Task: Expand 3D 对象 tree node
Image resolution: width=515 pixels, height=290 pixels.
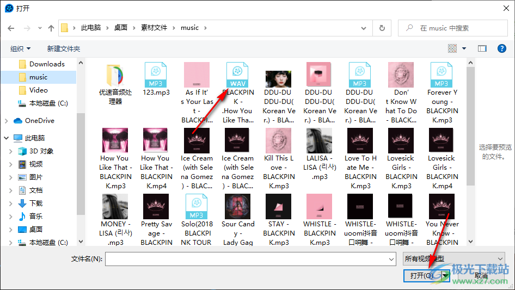Action: pos(11,151)
